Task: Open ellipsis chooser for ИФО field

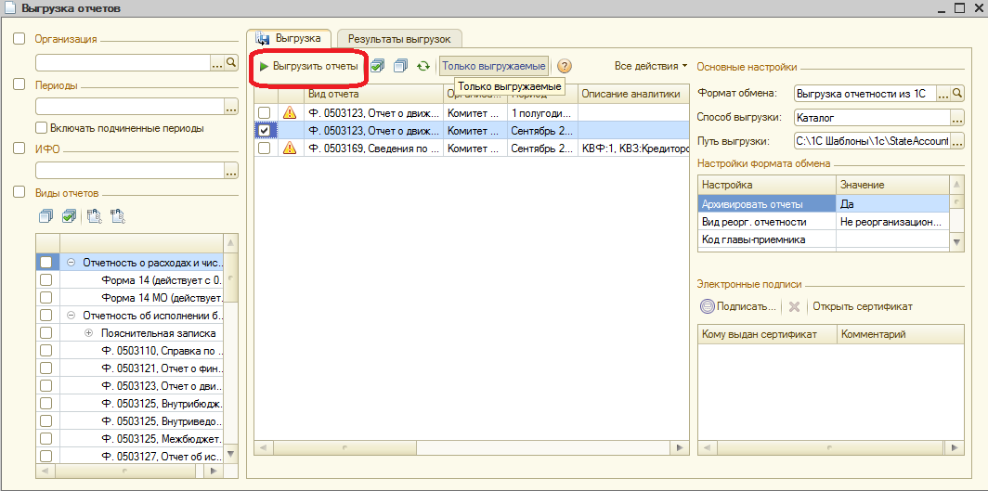Action: pyautogui.click(x=231, y=171)
